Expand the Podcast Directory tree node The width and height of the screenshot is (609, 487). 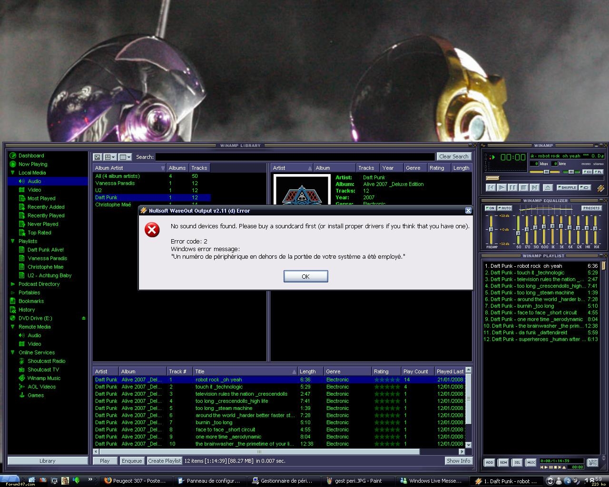[x=13, y=284]
